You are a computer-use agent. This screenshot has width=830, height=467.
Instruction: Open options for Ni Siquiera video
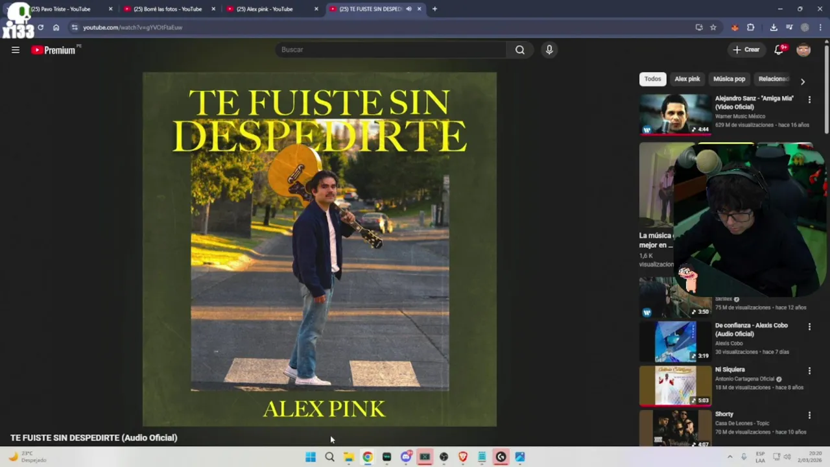coord(809,370)
